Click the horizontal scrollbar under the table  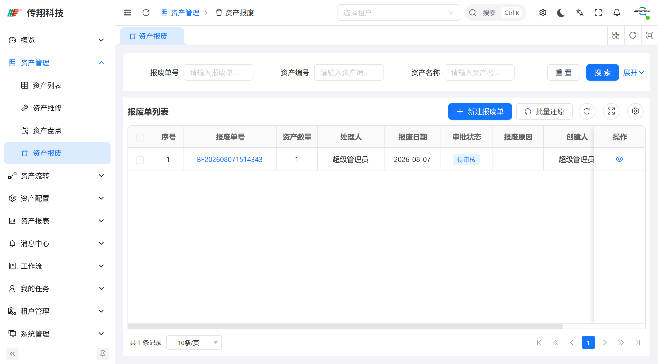(x=345, y=326)
